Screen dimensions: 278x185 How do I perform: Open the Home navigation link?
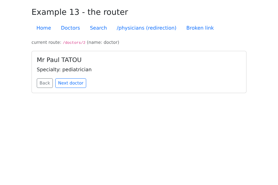tap(44, 28)
